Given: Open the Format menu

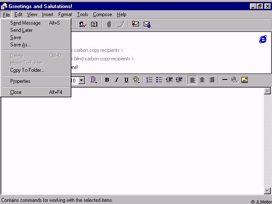Looking at the screenshot, I should (x=65, y=14).
